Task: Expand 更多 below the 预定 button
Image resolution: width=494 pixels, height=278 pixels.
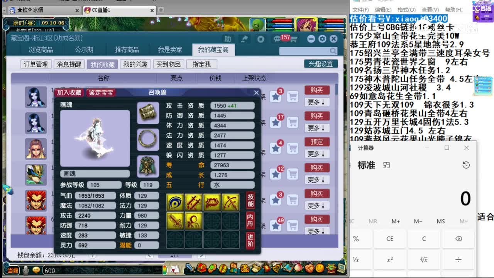Action: pyautogui.click(x=316, y=154)
